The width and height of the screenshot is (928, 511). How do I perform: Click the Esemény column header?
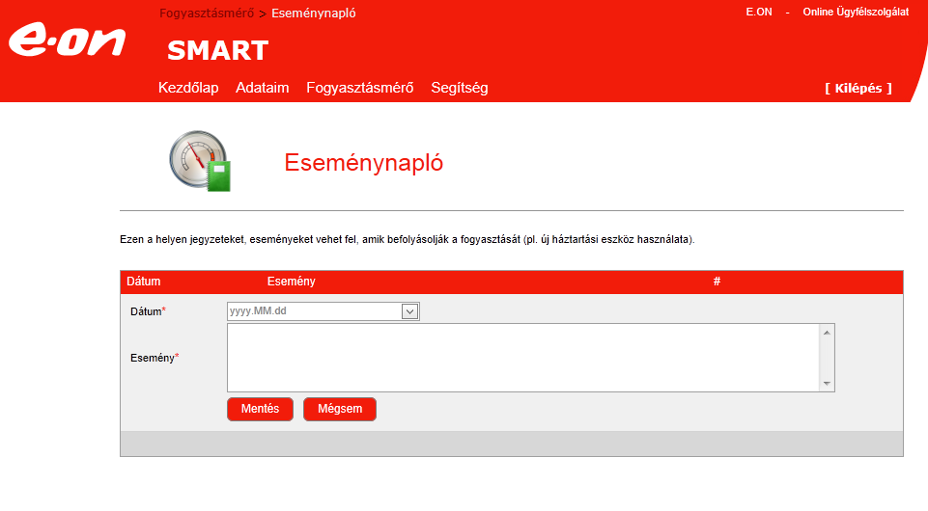click(292, 282)
